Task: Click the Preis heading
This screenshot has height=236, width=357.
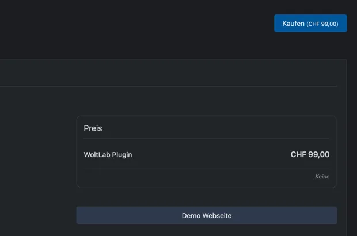Action: [93, 128]
